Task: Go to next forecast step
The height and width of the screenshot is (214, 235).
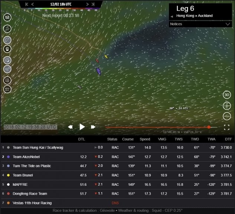Action: (x=87, y=4)
